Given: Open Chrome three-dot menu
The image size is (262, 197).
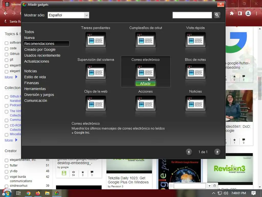Looking at the screenshot, I should pos(256,13).
